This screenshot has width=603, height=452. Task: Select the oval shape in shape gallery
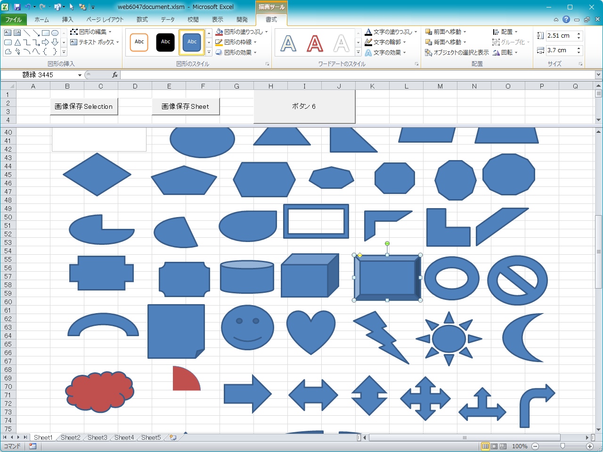coord(55,33)
